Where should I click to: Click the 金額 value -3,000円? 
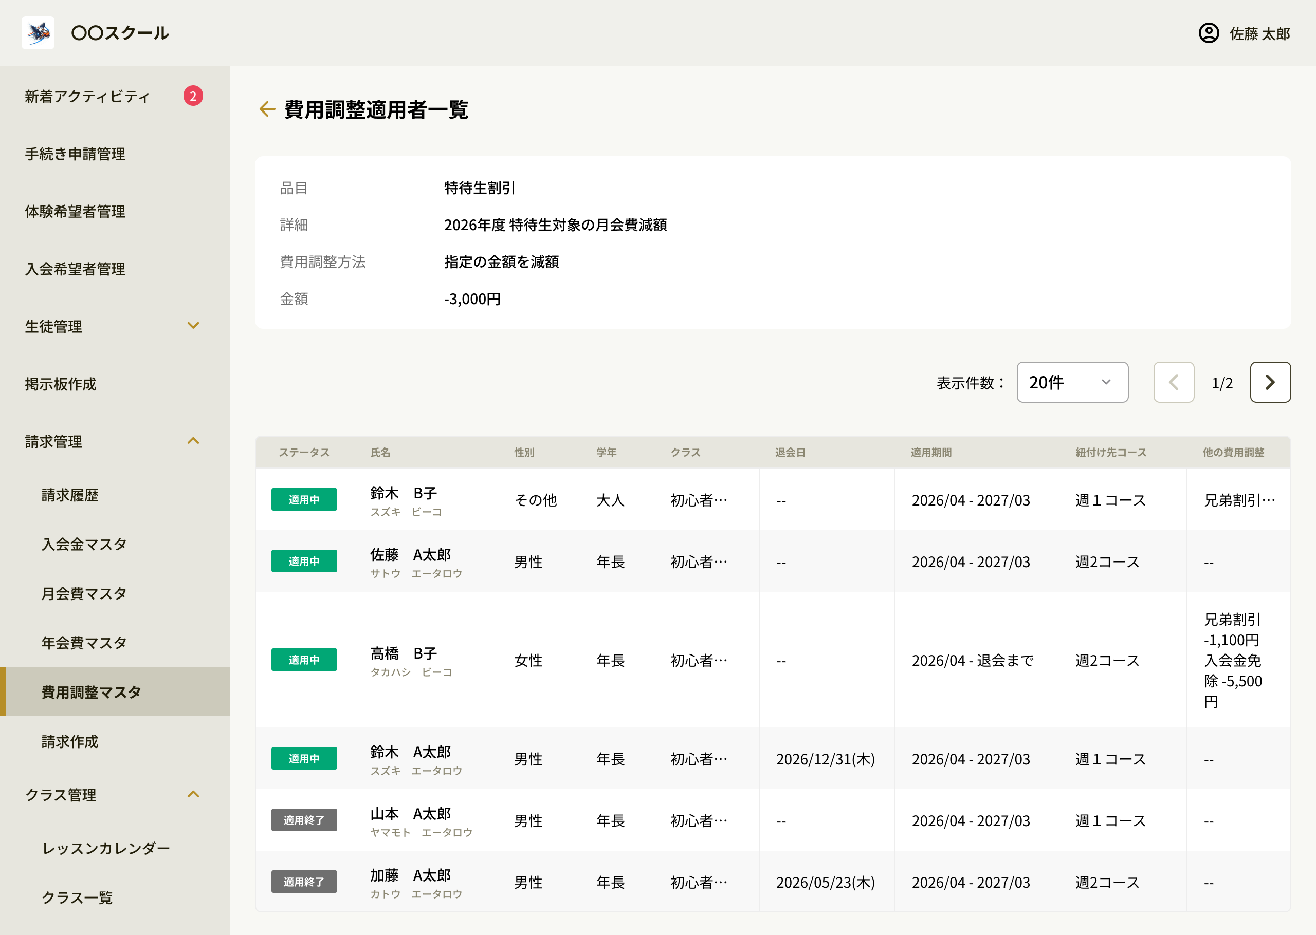point(472,299)
